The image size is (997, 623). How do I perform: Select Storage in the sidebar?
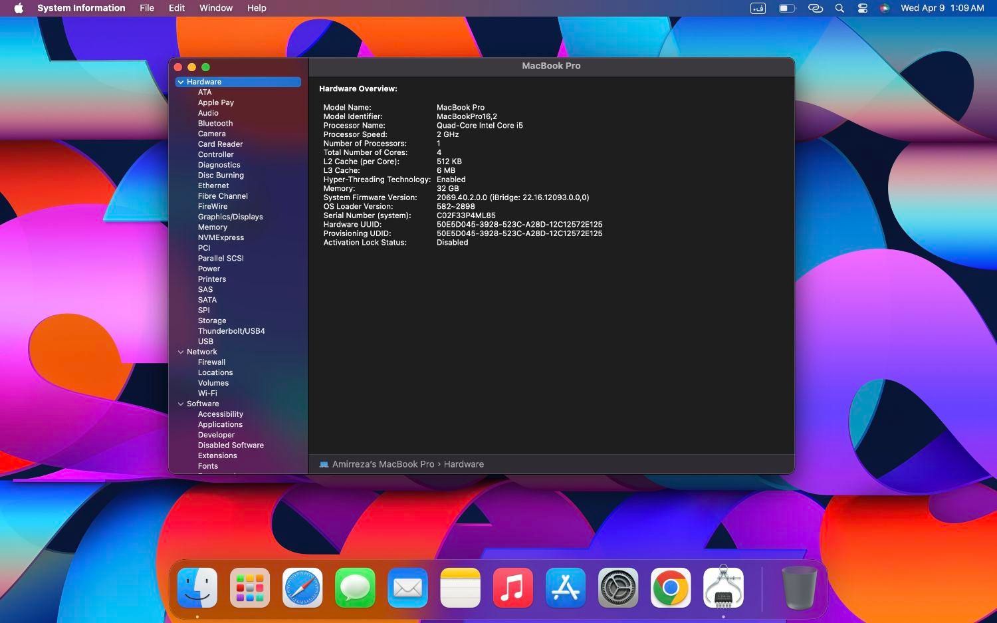(x=212, y=320)
